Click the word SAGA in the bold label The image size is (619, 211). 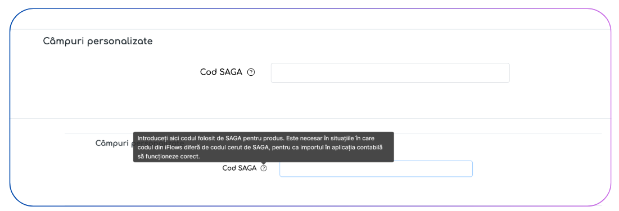click(231, 72)
